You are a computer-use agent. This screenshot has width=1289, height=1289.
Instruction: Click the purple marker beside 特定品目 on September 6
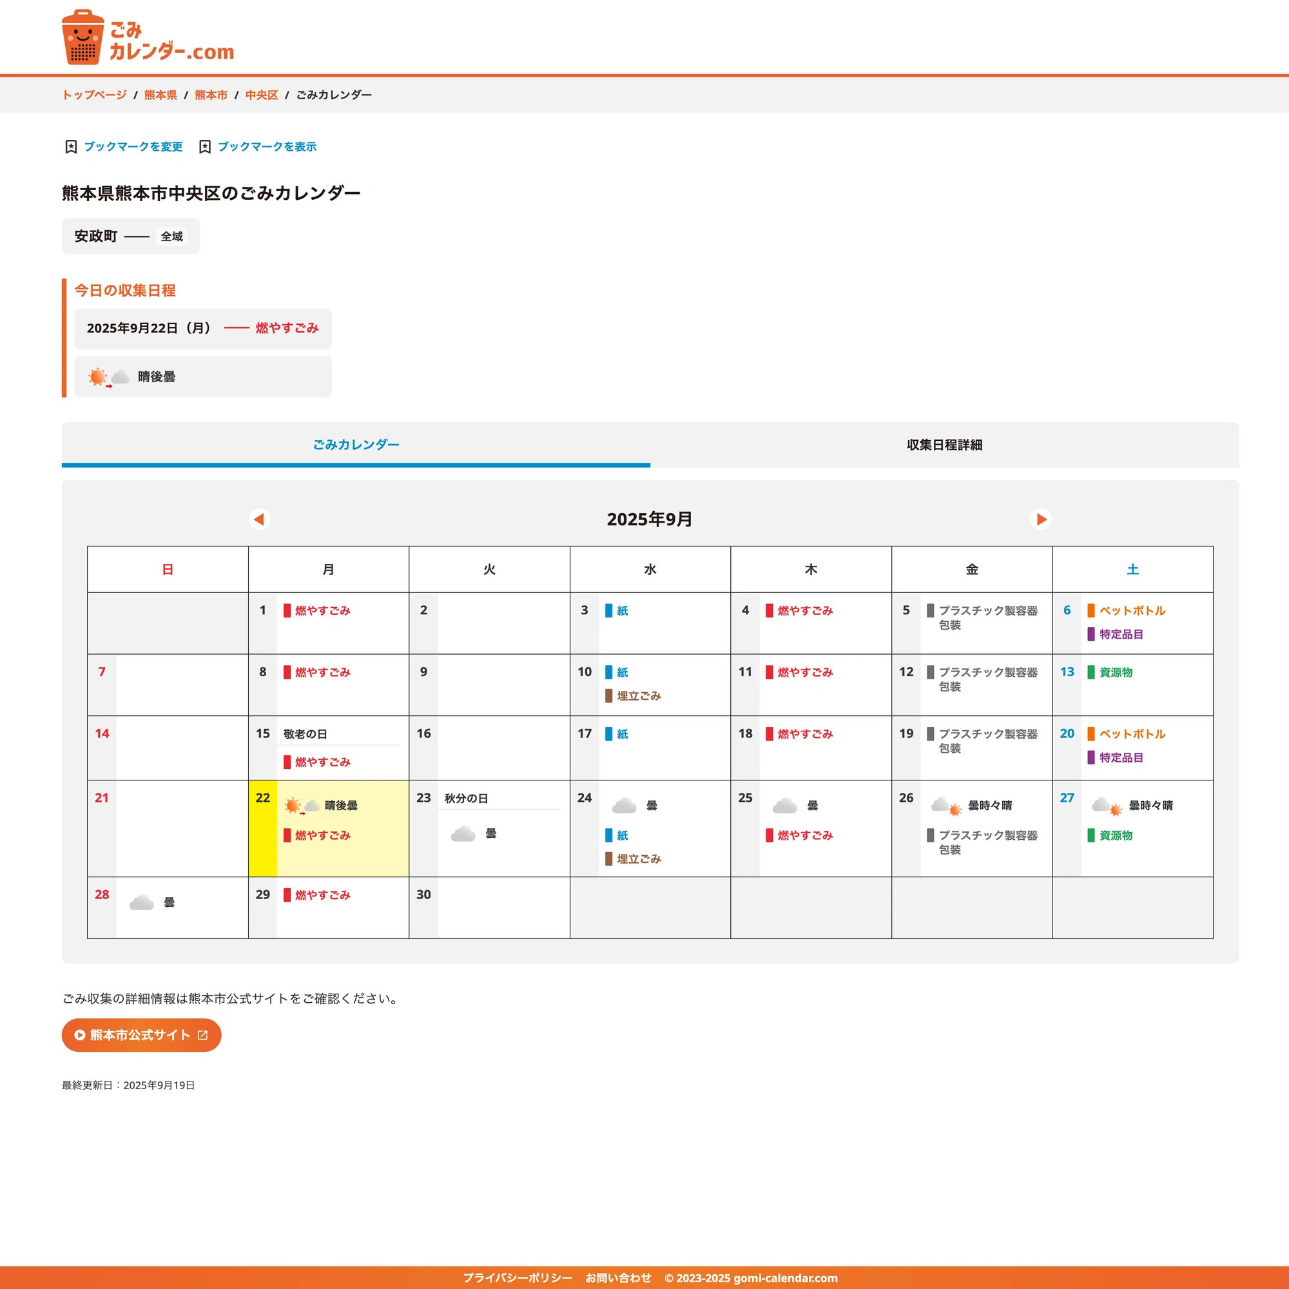click(x=1091, y=634)
